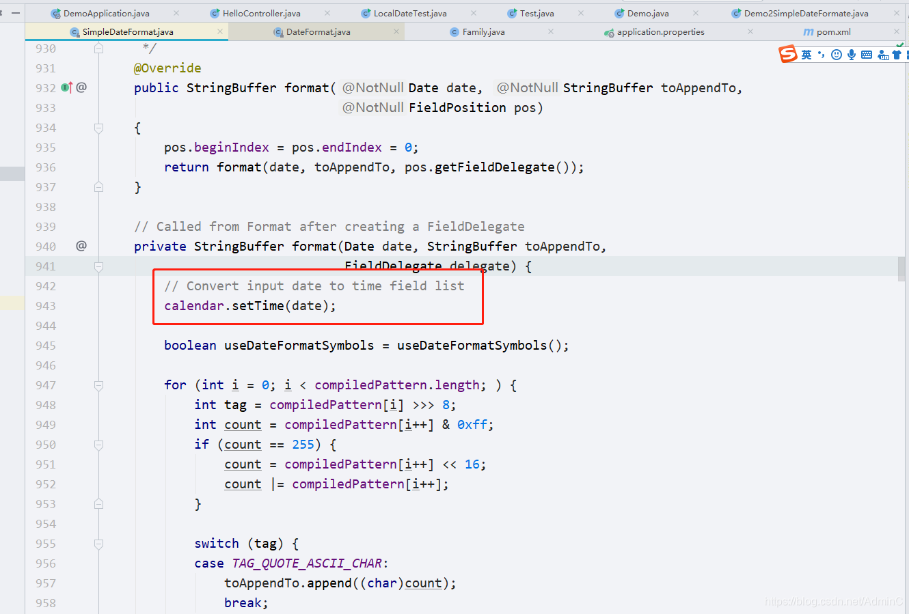
Task: Click the 'break;' statement on line 958
Action: click(x=246, y=602)
